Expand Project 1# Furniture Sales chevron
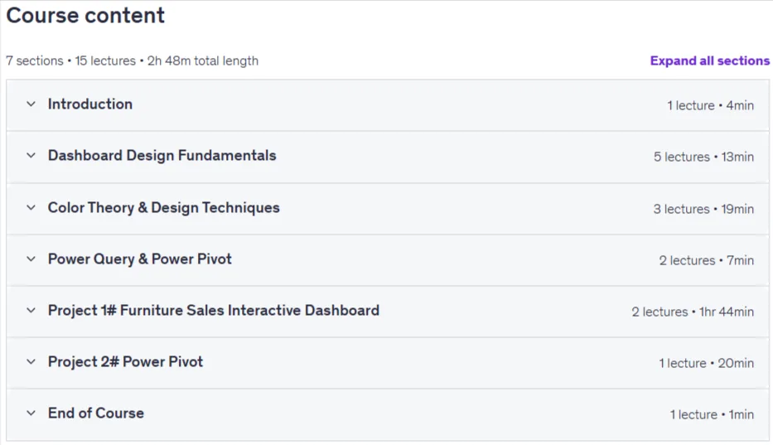The width and height of the screenshot is (773, 445). tap(31, 310)
